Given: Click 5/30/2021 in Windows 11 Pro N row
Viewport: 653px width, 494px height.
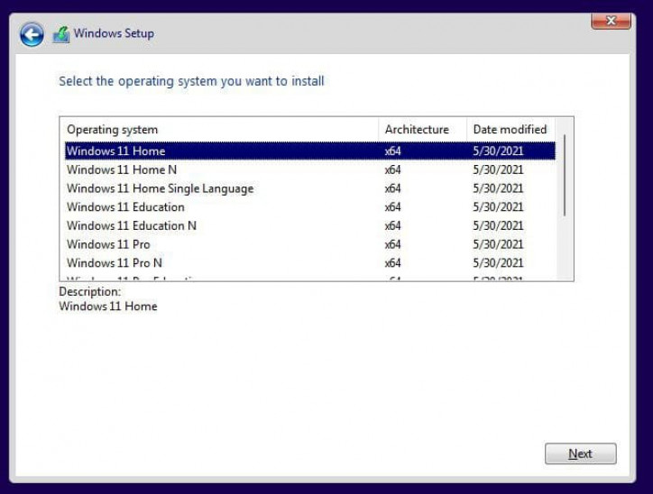Looking at the screenshot, I should pyautogui.click(x=498, y=263).
